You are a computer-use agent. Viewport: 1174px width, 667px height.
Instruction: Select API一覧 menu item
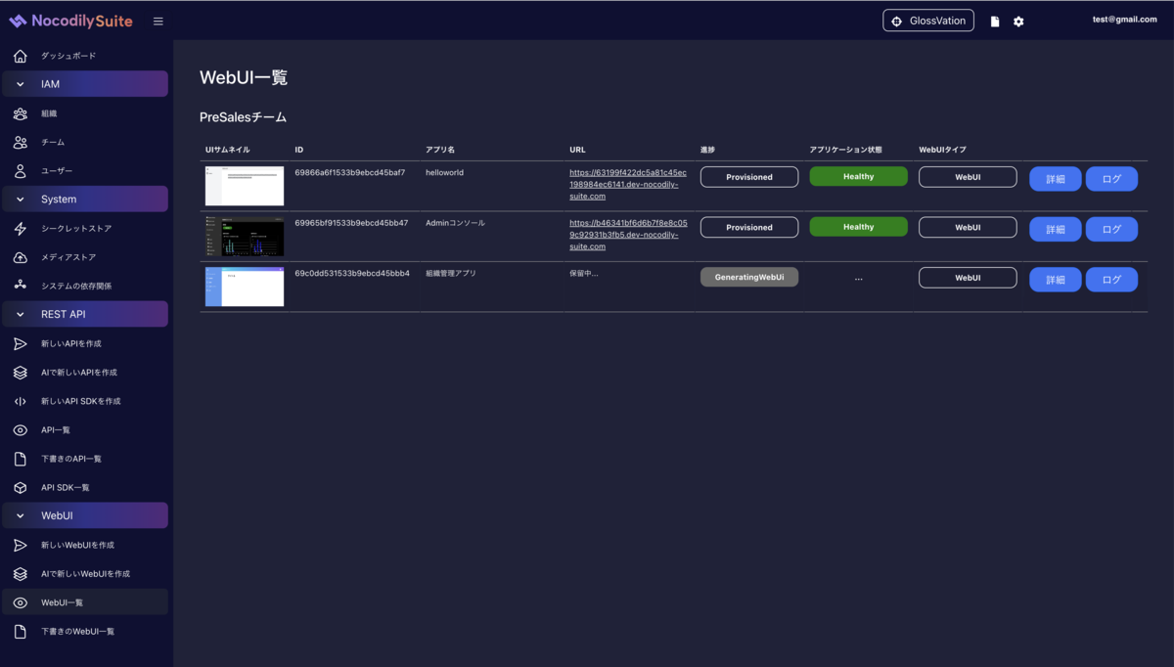[x=85, y=430]
